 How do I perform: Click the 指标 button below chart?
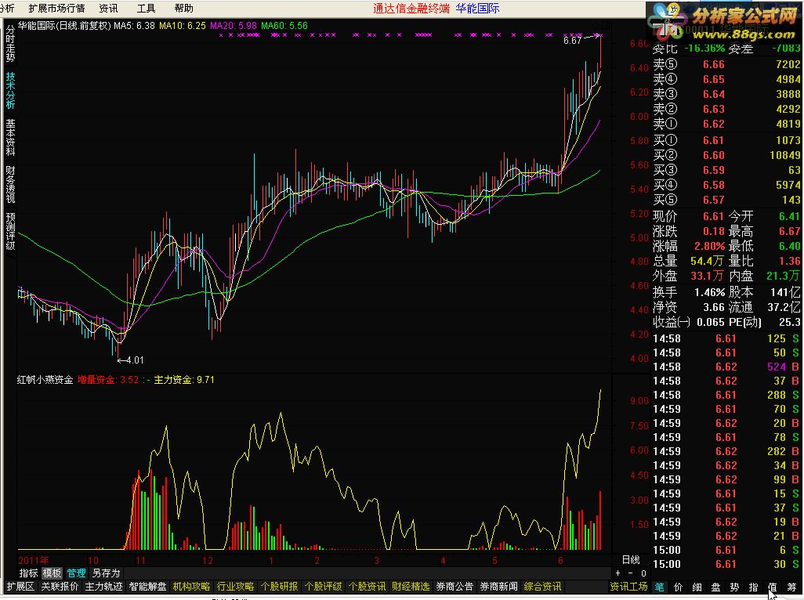pos(28,573)
